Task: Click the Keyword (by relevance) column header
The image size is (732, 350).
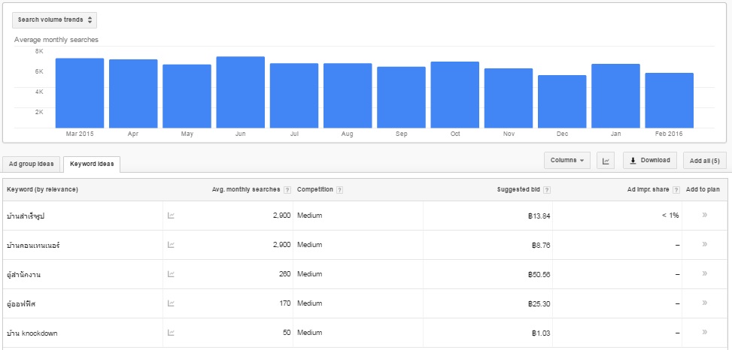Action: coord(43,190)
